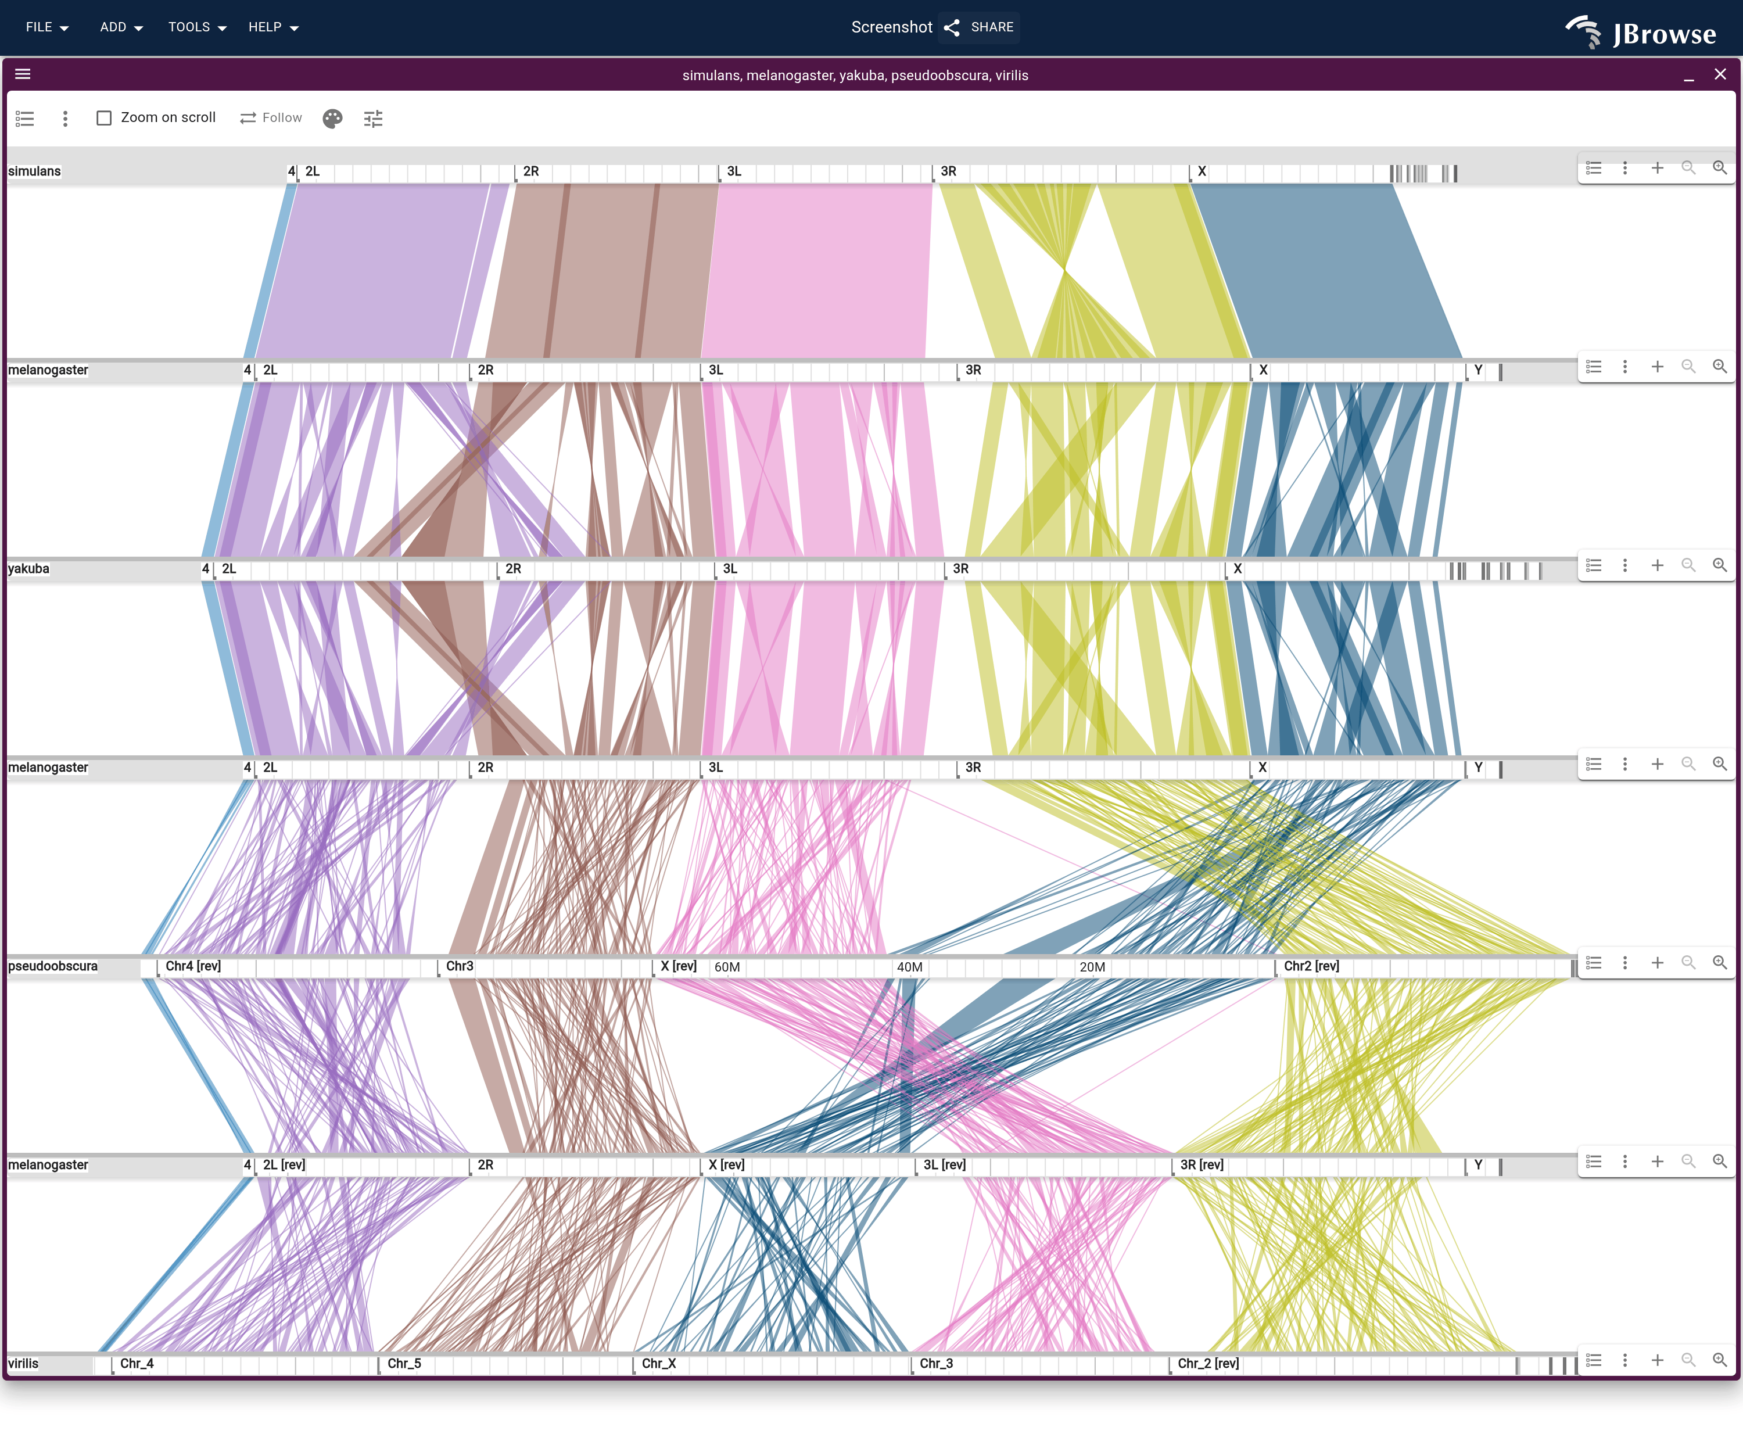The image size is (1743, 1441).
Task: Click the simulans row label
Action: tap(35, 172)
